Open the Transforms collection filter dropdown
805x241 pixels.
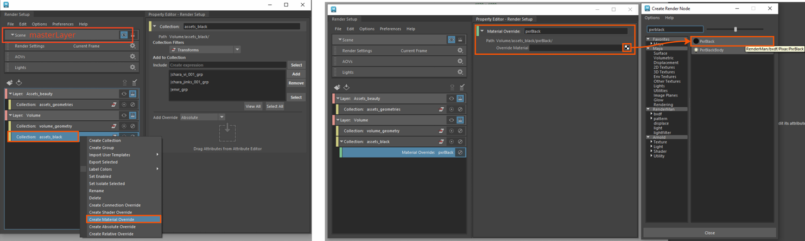click(237, 50)
